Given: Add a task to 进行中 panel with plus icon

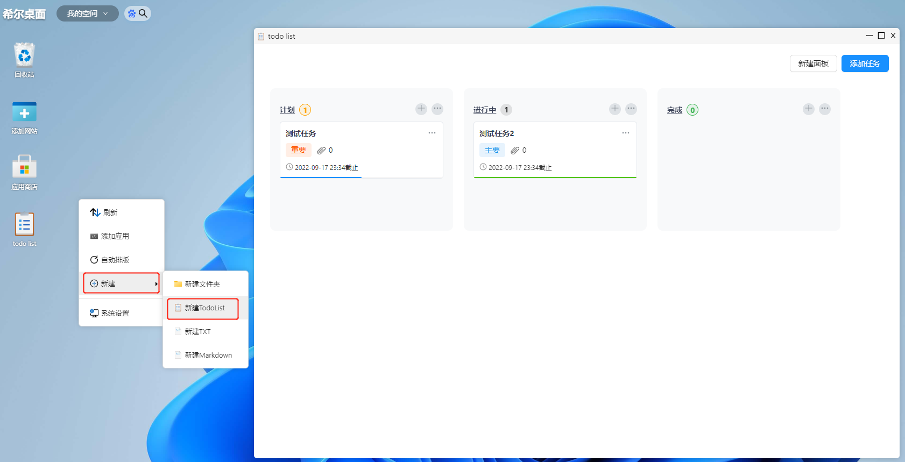Looking at the screenshot, I should click(615, 109).
